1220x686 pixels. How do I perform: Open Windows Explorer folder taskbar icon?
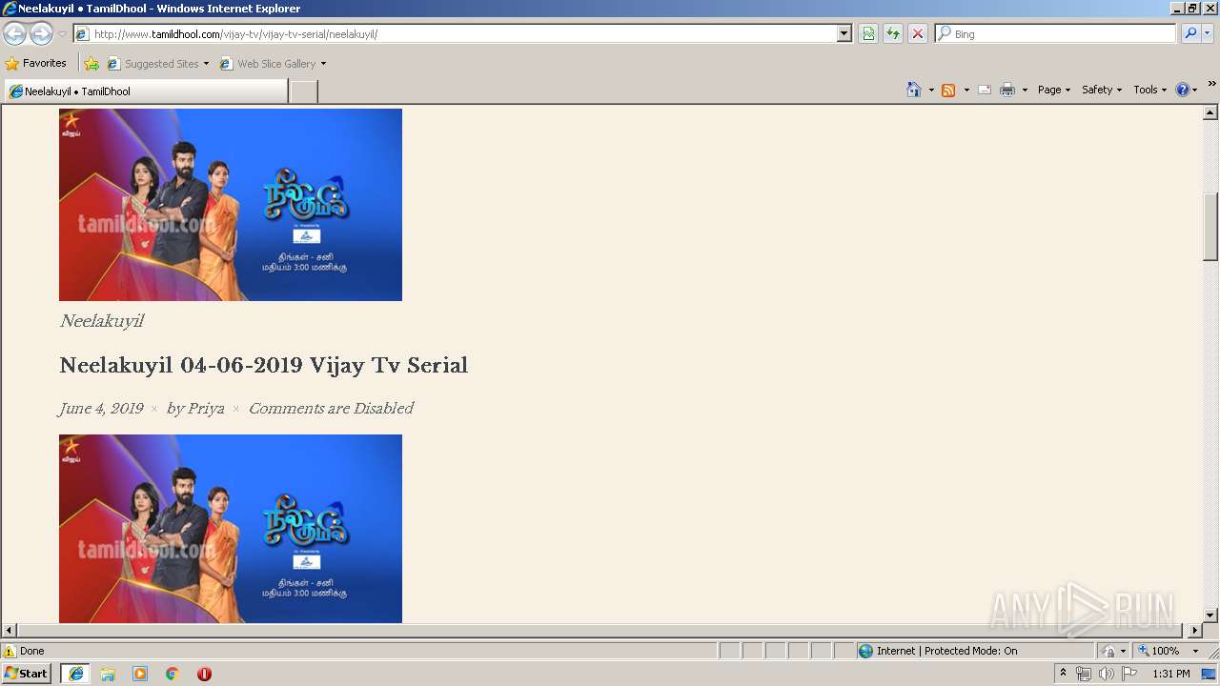click(108, 674)
